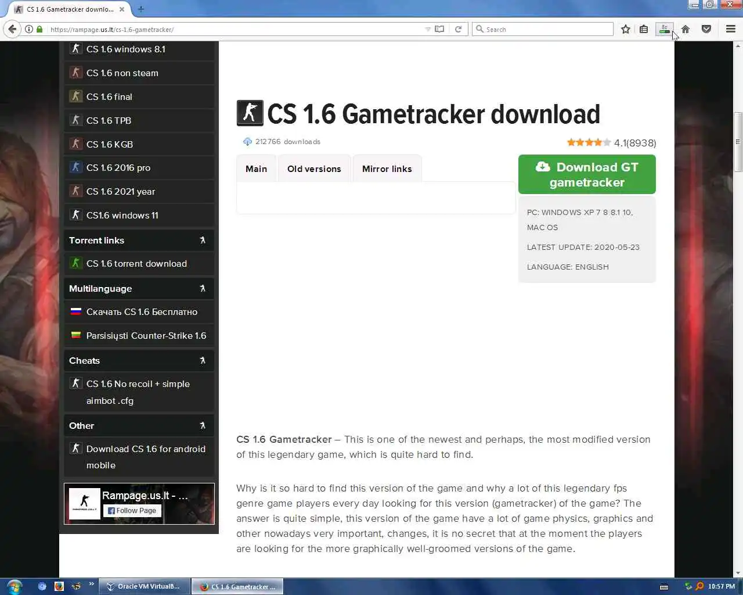This screenshot has width=743, height=595.
Task: Collapse the Other section arrow
Action: pos(203,425)
